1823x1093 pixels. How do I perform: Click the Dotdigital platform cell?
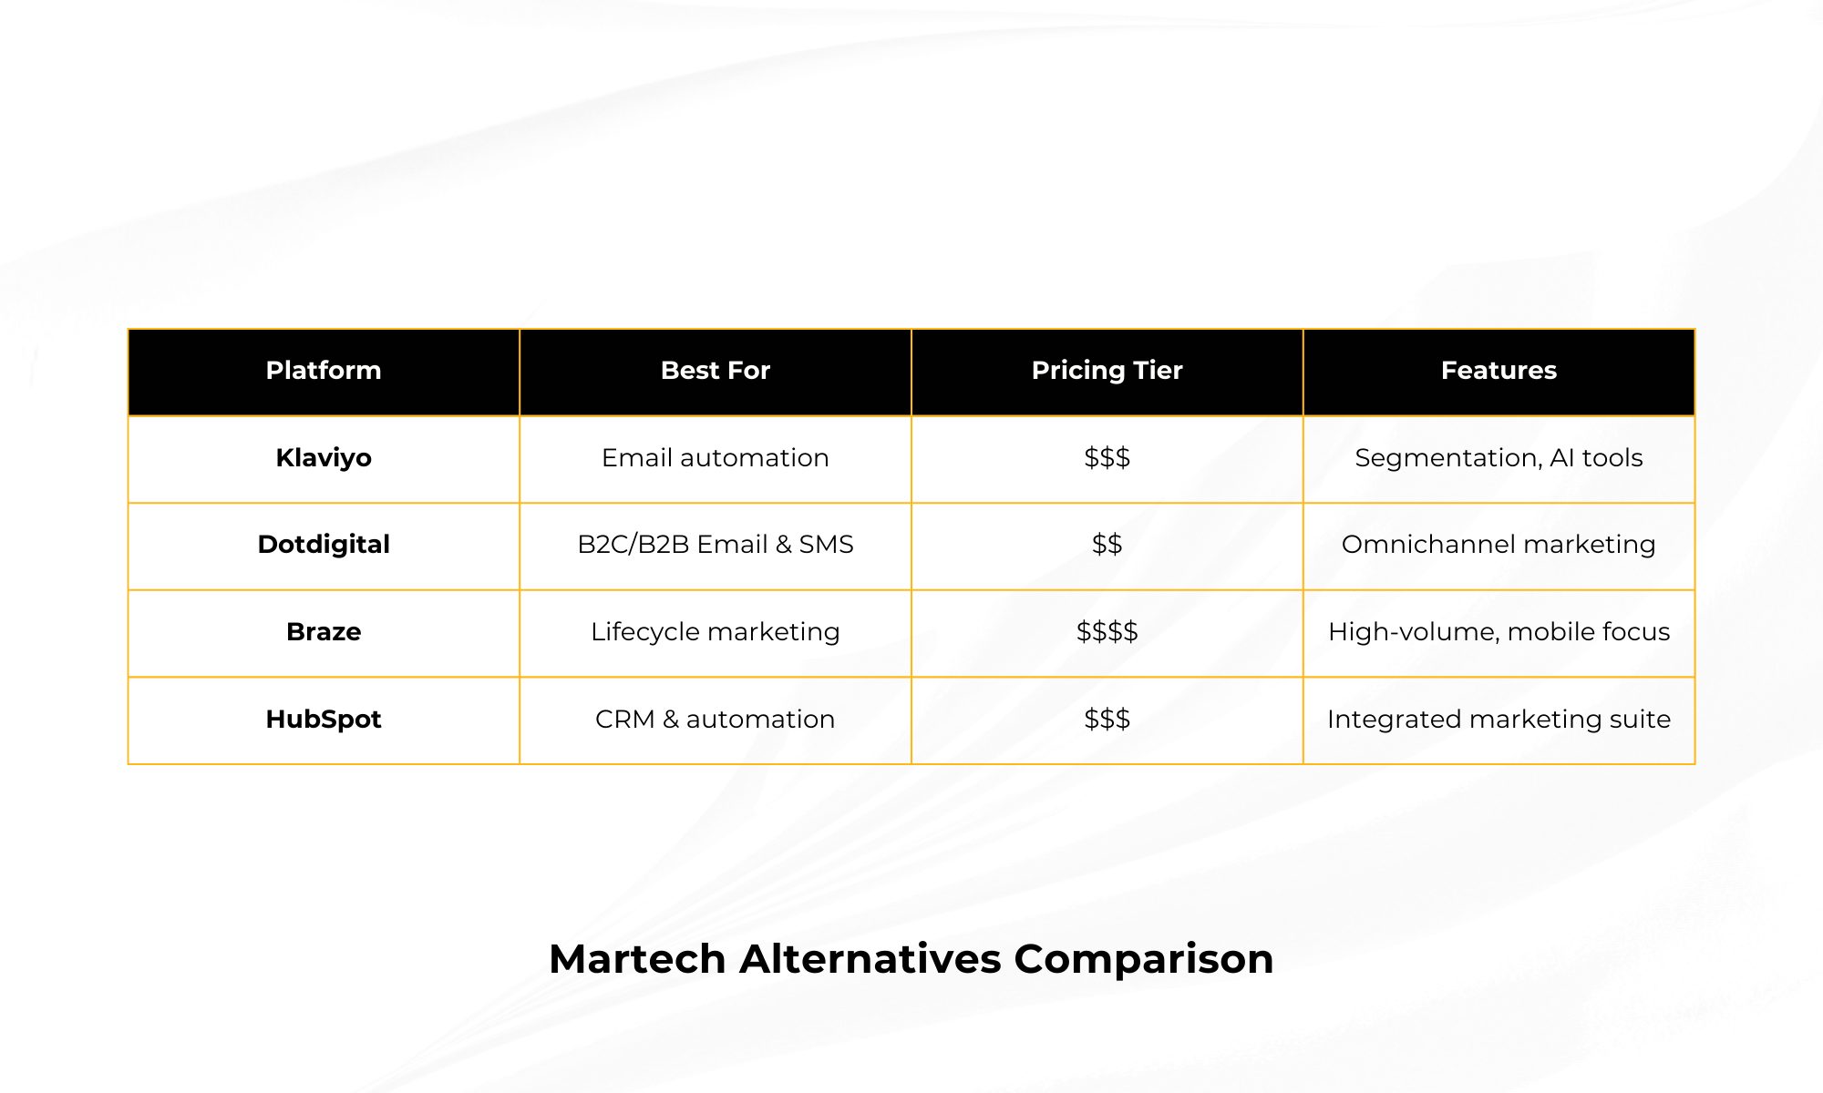click(x=324, y=545)
